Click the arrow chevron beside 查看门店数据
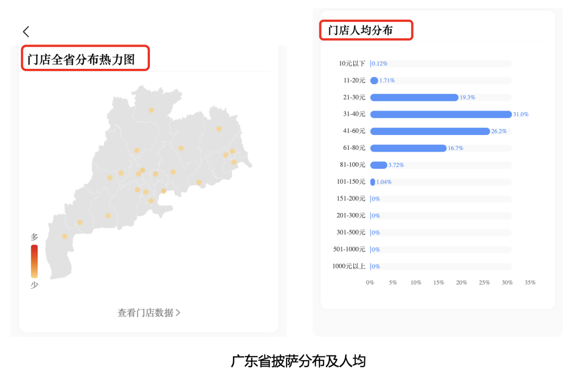The width and height of the screenshot is (572, 375). (x=178, y=312)
